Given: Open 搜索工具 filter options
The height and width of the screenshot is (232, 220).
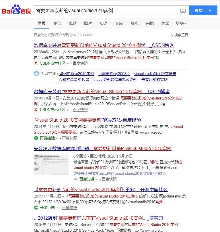Looking at the screenshot, I should pyautogui.click(x=181, y=35).
